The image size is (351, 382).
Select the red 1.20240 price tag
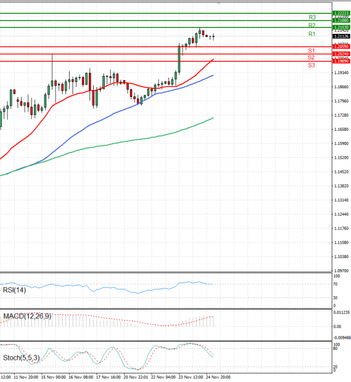[x=342, y=54]
